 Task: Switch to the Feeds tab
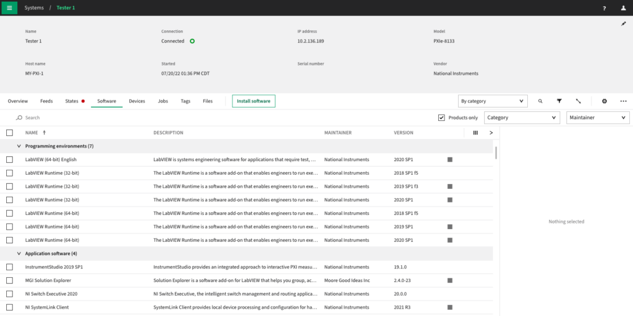click(46, 101)
